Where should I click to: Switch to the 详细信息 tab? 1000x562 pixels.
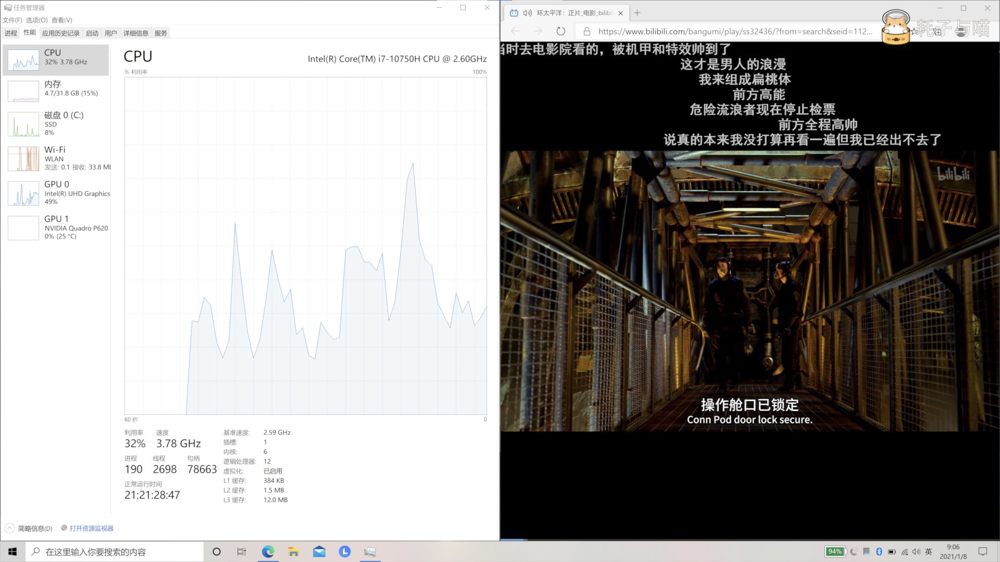pyautogui.click(x=136, y=33)
